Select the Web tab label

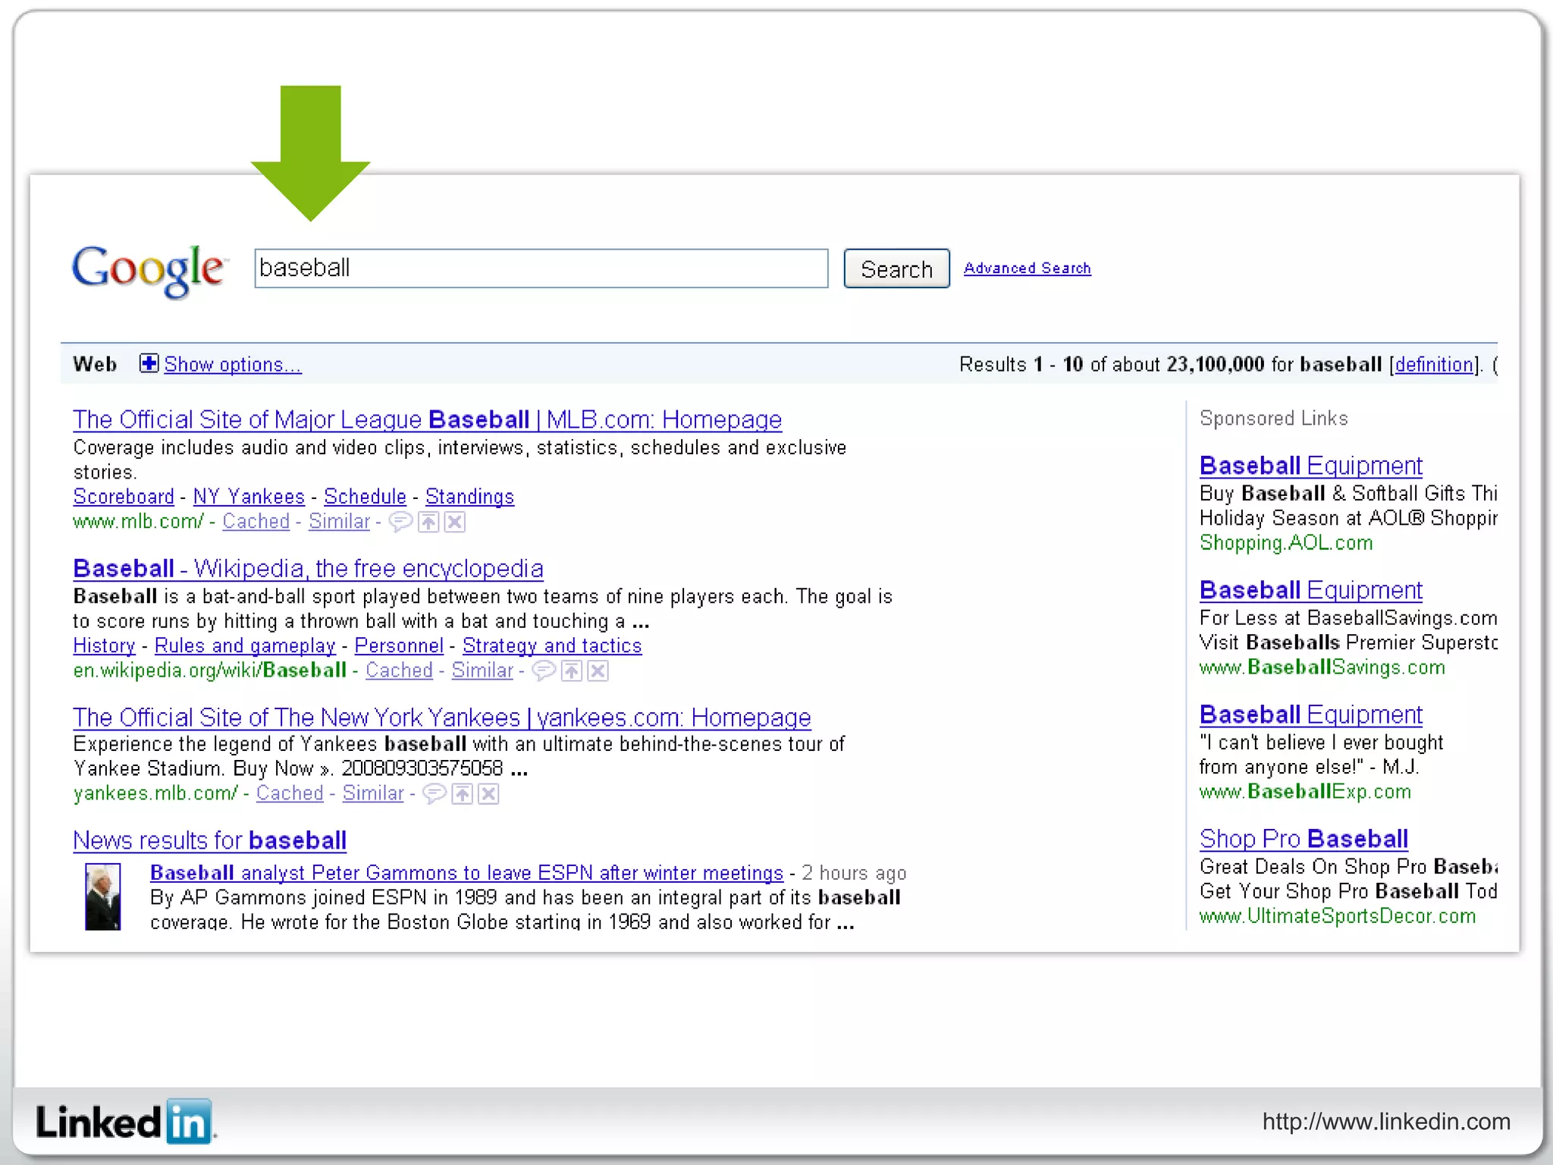[95, 365]
